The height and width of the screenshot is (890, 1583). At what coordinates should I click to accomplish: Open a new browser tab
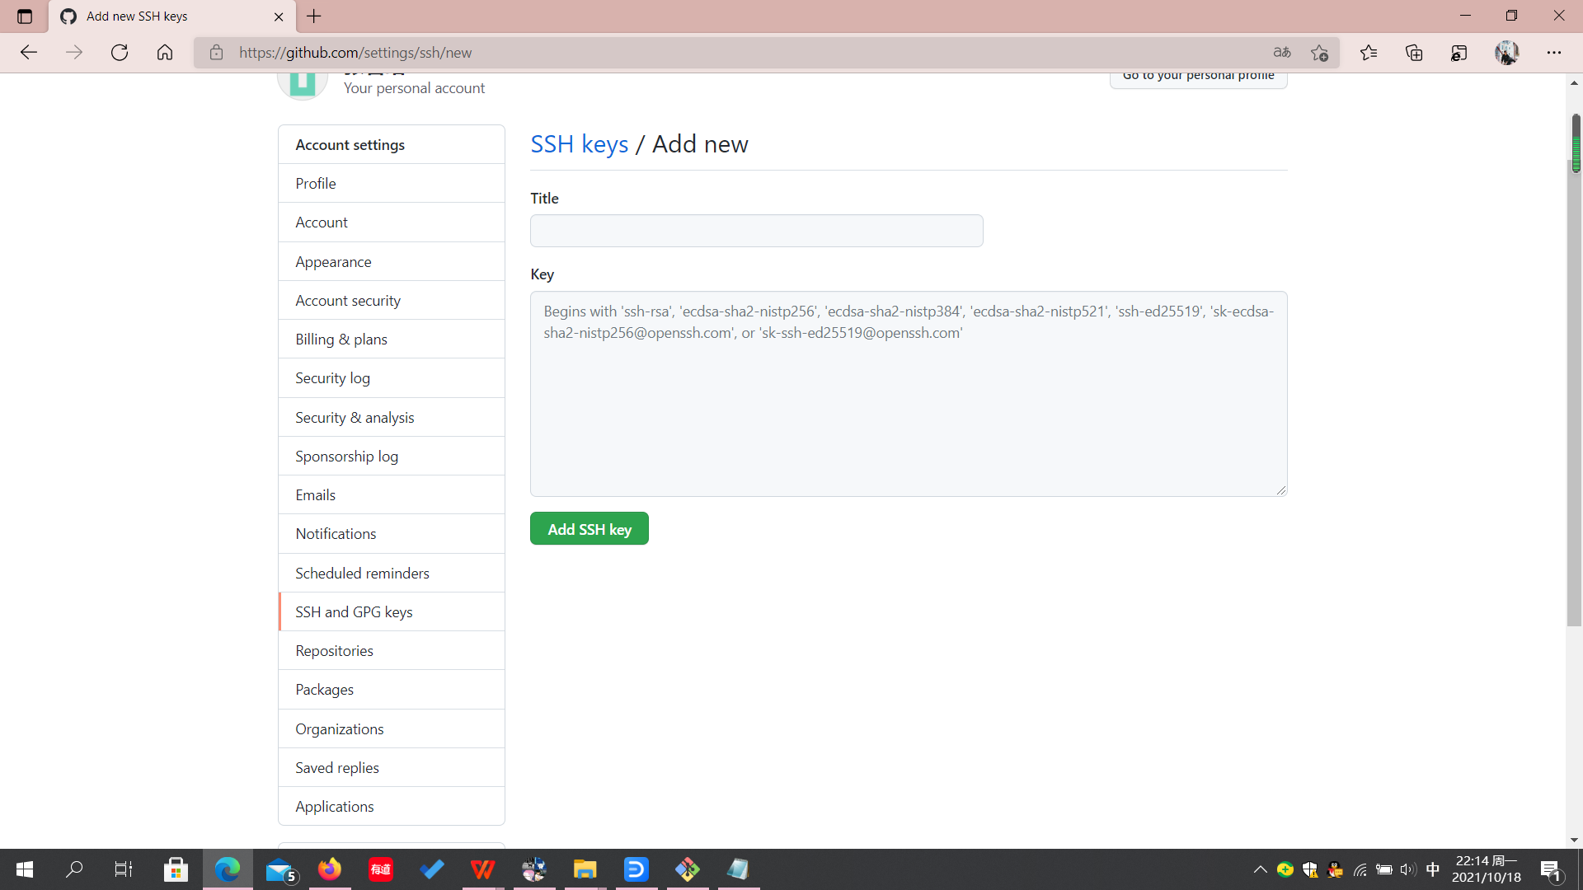(x=314, y=16)
